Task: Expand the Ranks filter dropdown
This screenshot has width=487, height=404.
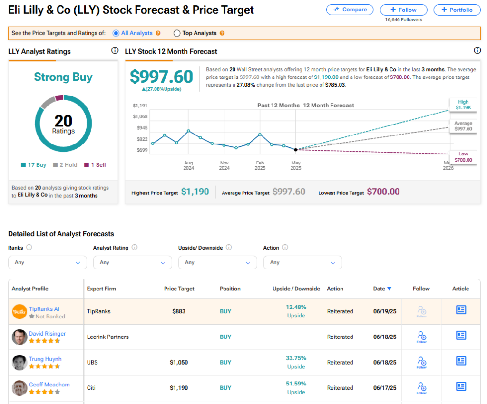Action: point(48,262)
